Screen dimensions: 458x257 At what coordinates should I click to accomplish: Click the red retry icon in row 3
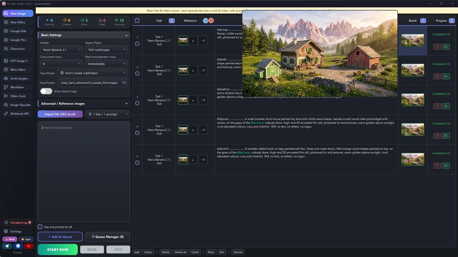437,106
